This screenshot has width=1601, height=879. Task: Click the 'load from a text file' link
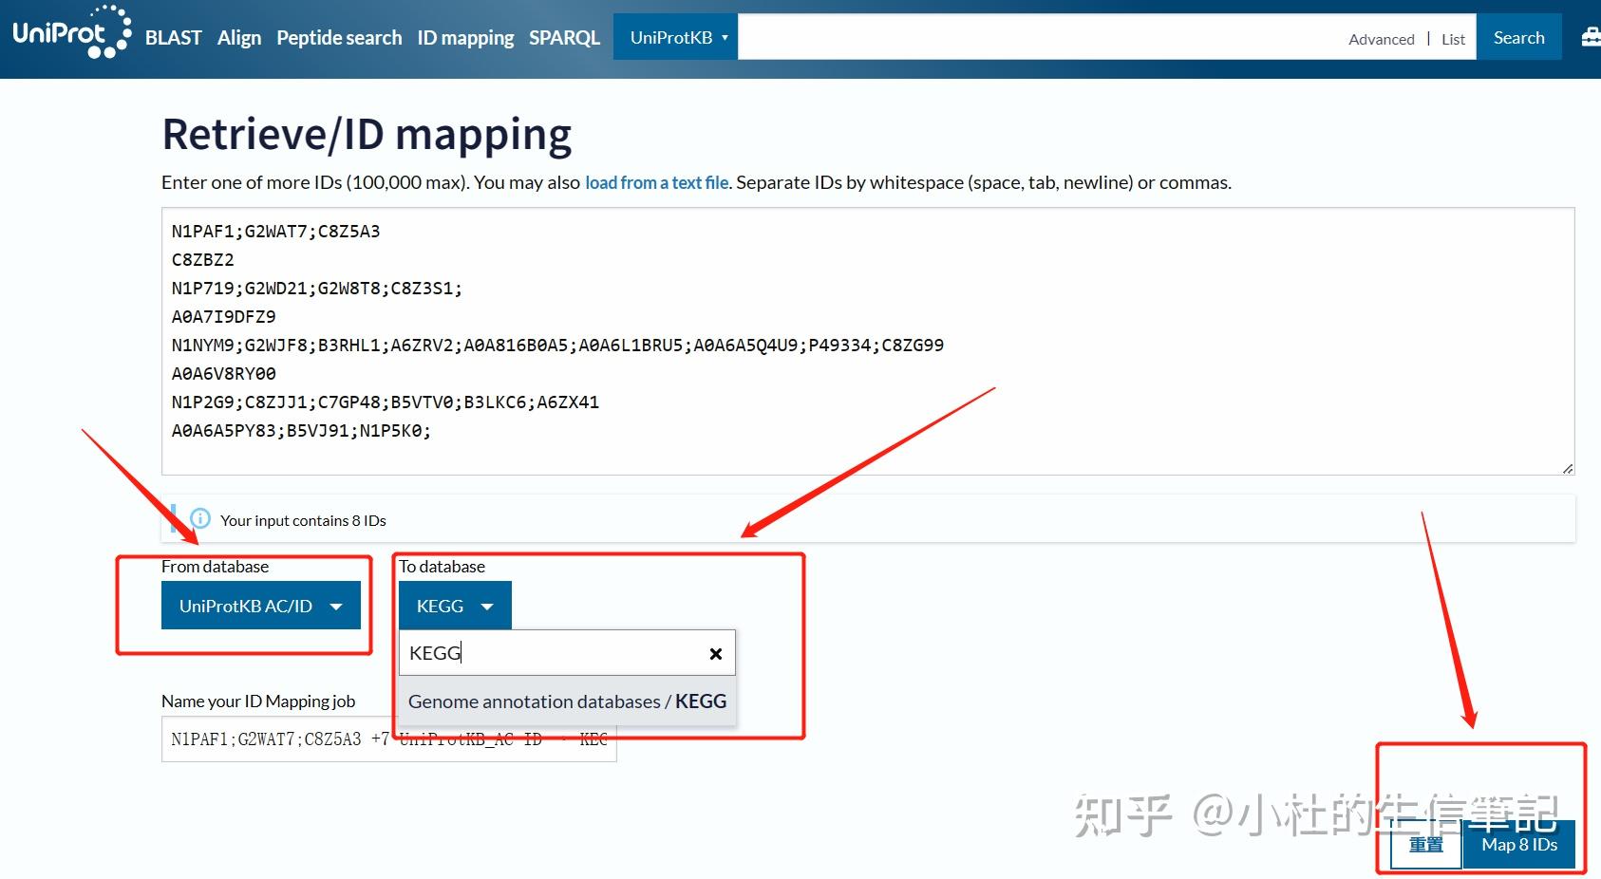point(656,181)
